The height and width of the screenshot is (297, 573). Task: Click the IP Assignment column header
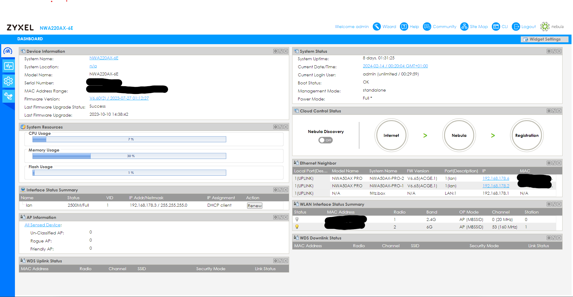(x=221, y=198)
